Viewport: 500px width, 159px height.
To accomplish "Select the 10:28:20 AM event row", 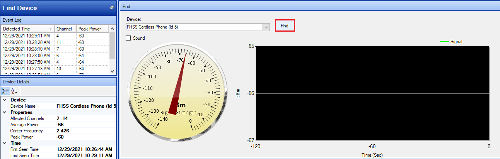I will click(x=55, y=42).
